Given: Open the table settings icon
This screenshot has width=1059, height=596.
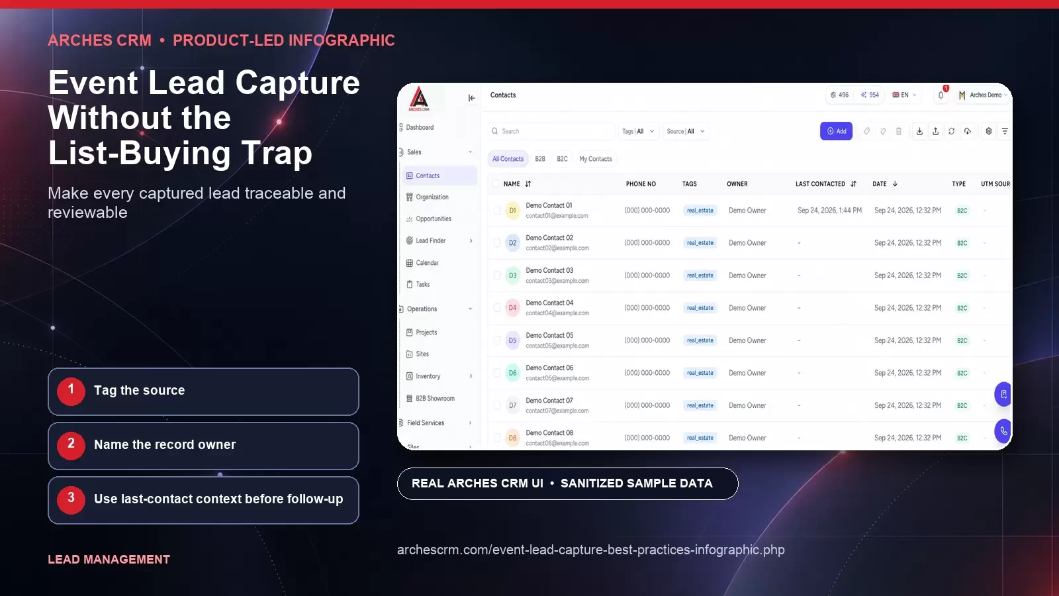Looking at the screenshot, I should 989,131.
